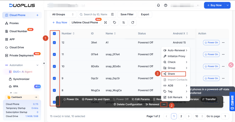Expand the Auto-Renewal submenu
This screenshot has height=122, width=235.
click(175, 51)
